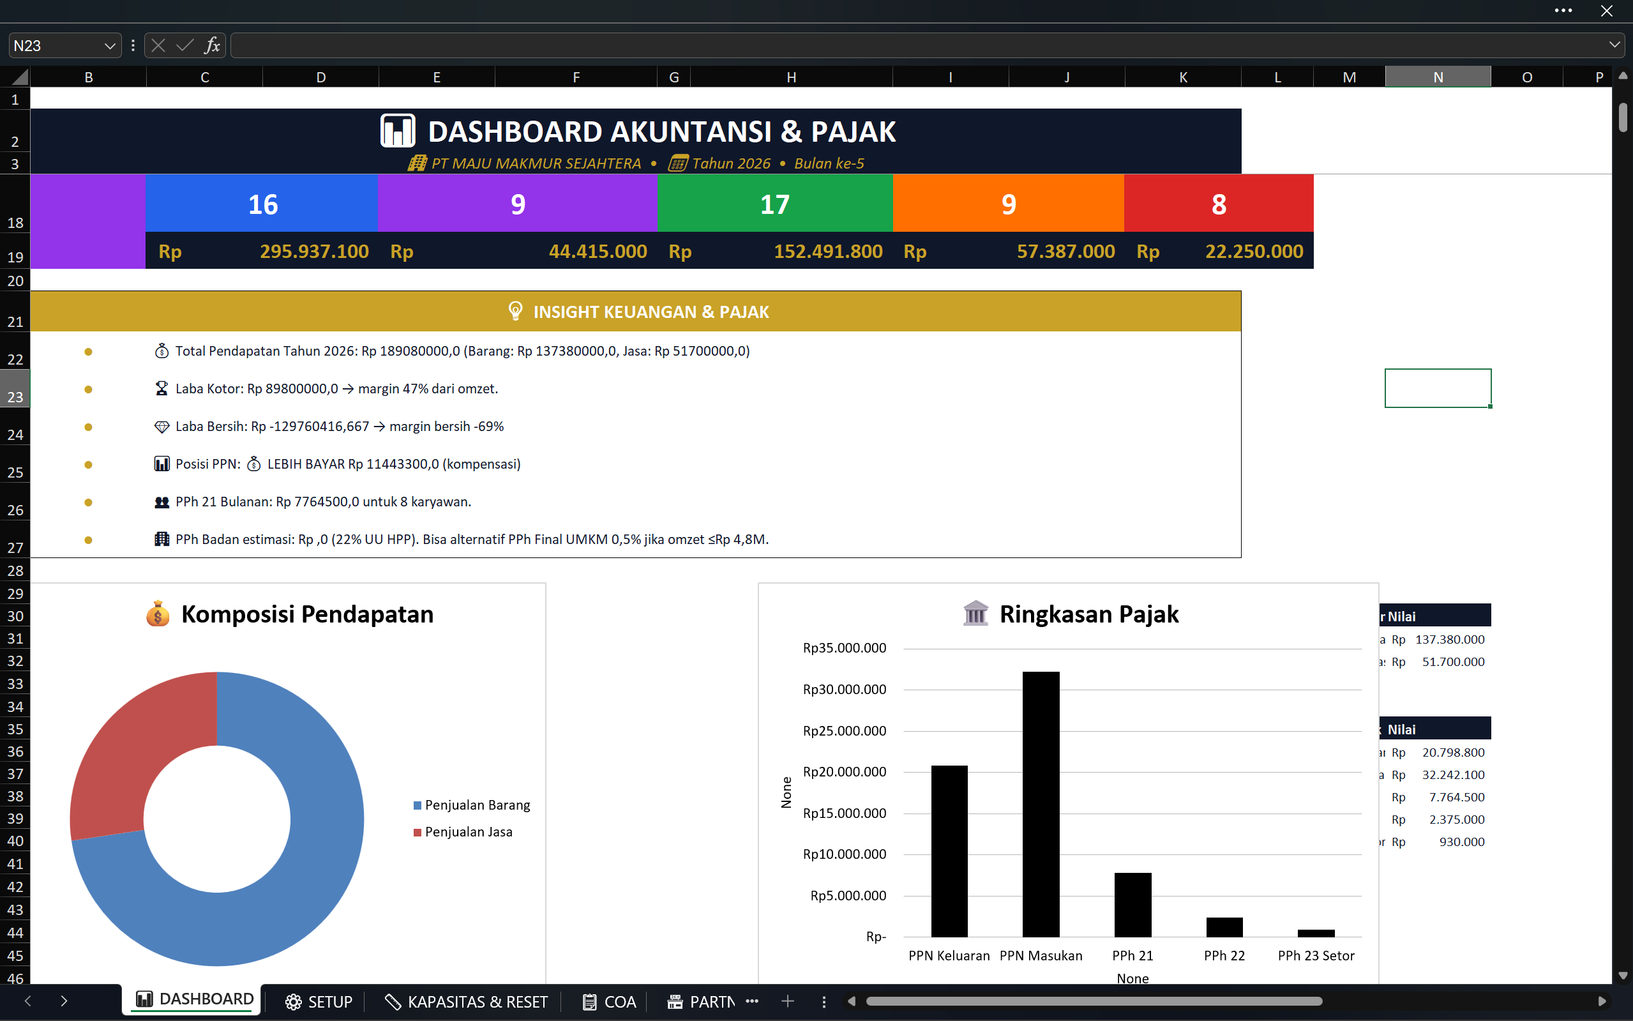Expand the formula bar with the chevron
The image size is (1633, 1021).
1614,45
